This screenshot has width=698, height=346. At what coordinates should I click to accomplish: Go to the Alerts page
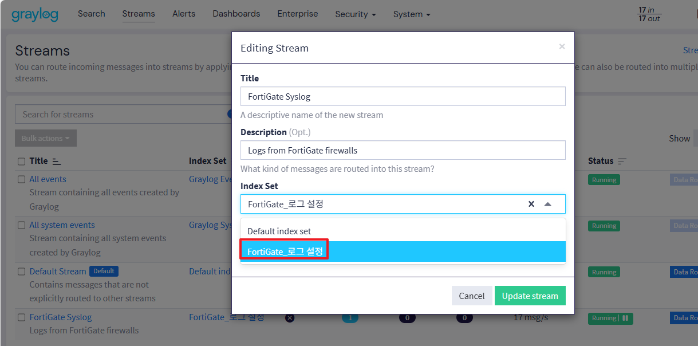point(184,14)
